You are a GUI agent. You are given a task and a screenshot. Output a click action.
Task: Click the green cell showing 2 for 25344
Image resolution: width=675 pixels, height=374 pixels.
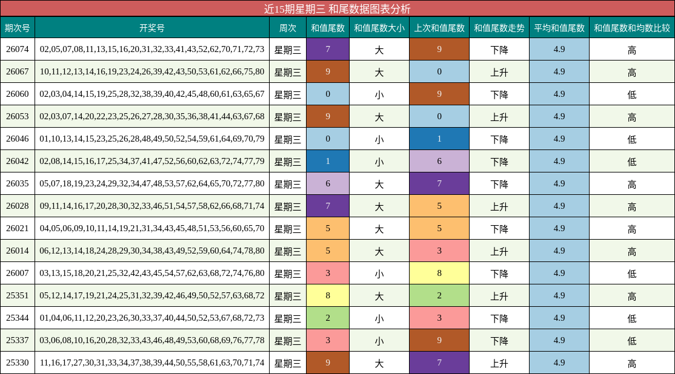pyautogui.click(x=328, y=318)
